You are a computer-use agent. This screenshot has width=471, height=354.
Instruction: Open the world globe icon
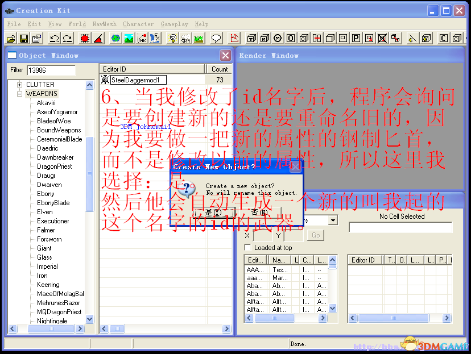coord(115,39)
